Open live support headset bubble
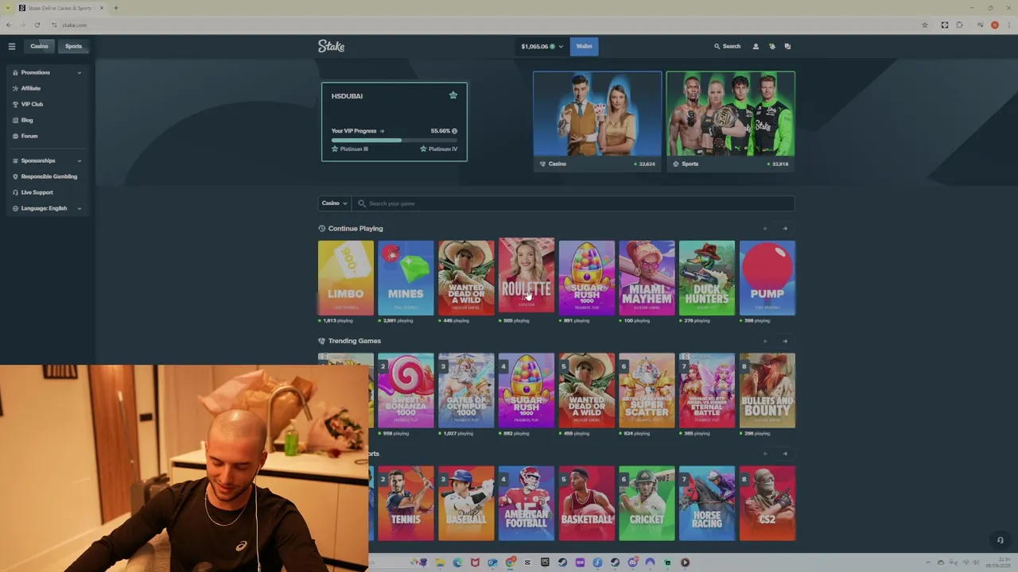 coord(1000,540)
